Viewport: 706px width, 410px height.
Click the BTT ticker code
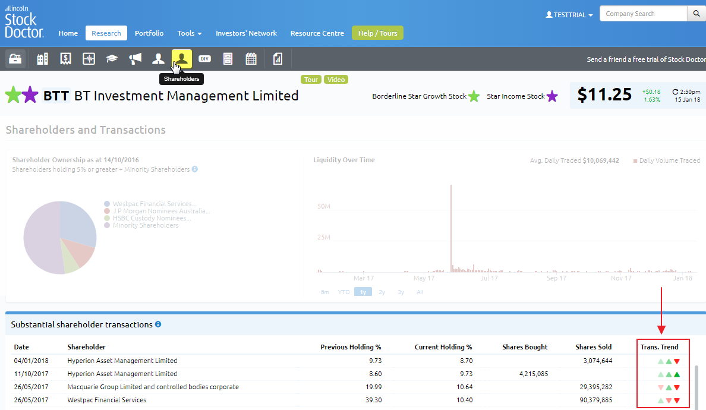[56, 96]
